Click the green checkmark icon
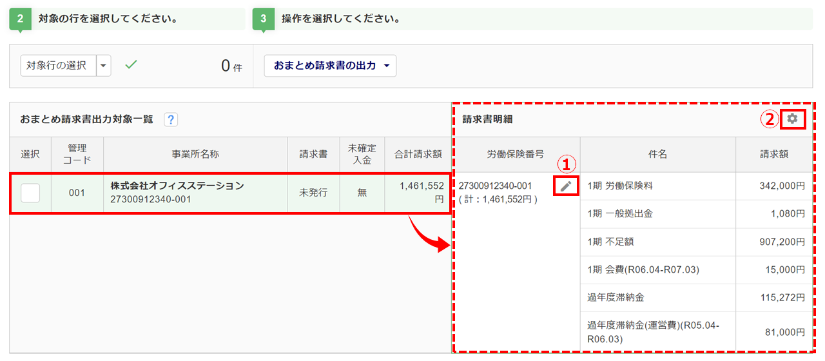The height and width of the screenshot is (361, 825). (131, 65)
